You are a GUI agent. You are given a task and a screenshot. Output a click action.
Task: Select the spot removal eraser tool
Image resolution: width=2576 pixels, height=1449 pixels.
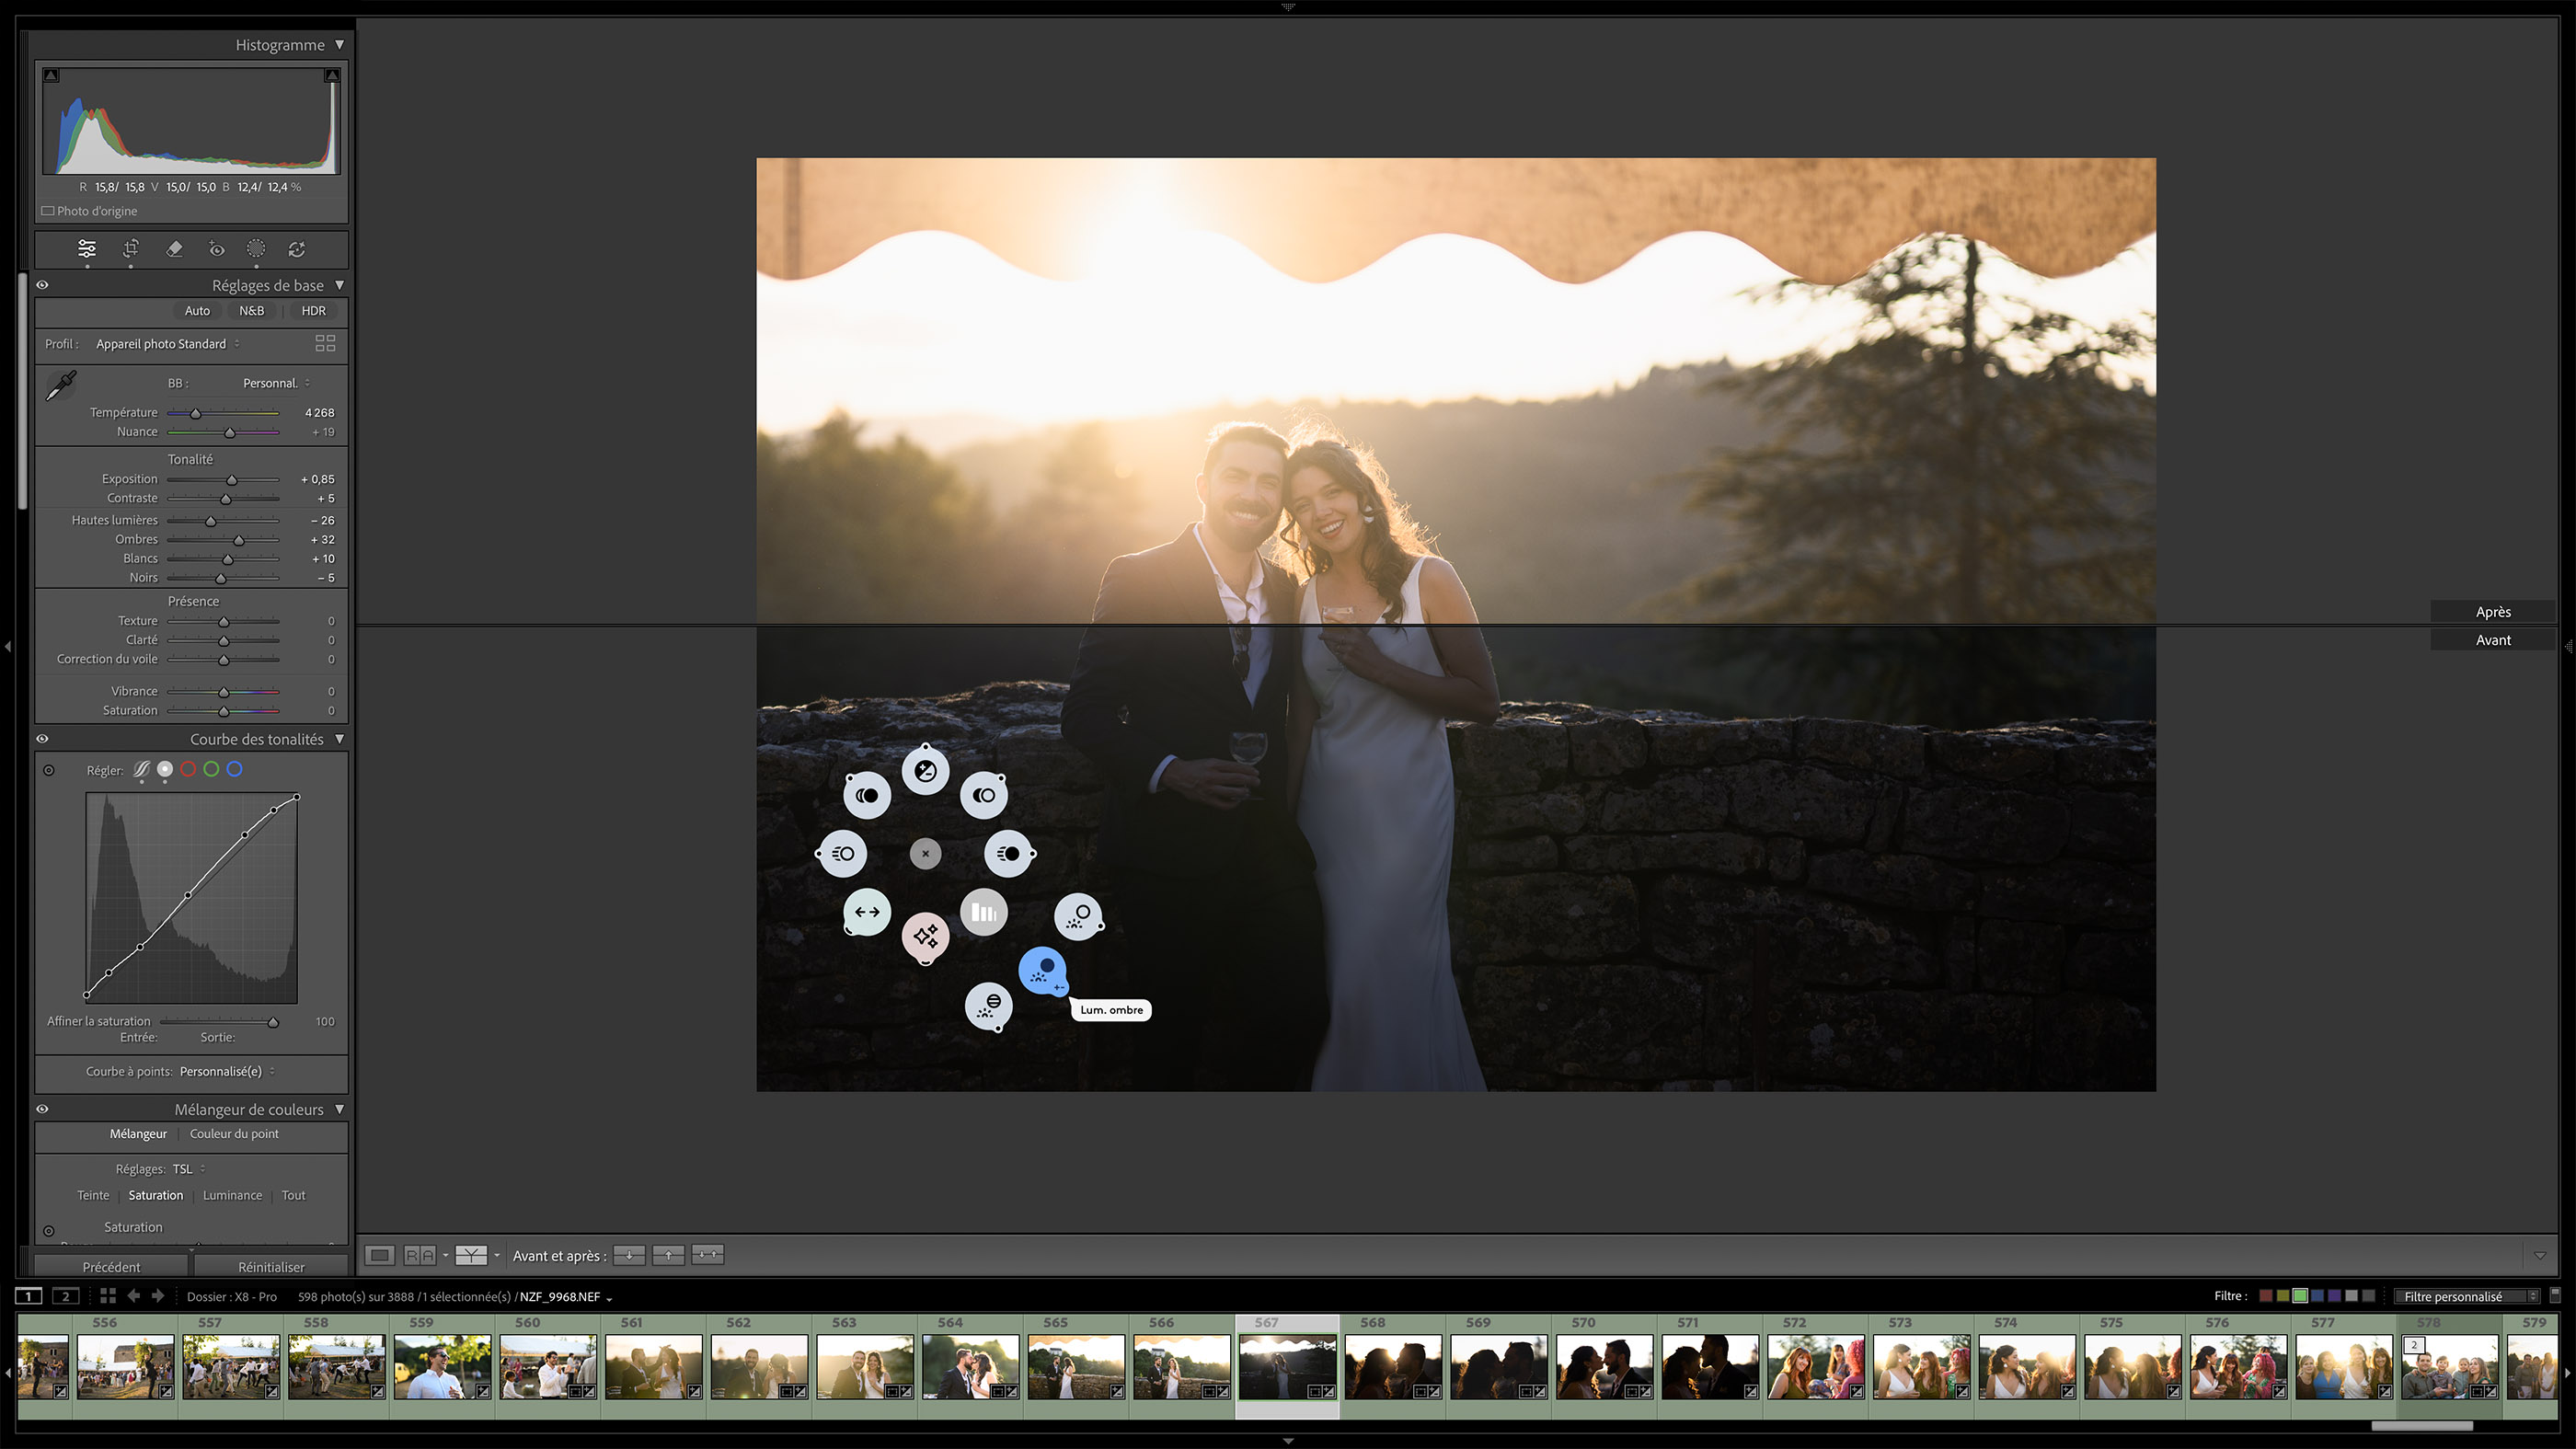175,249
